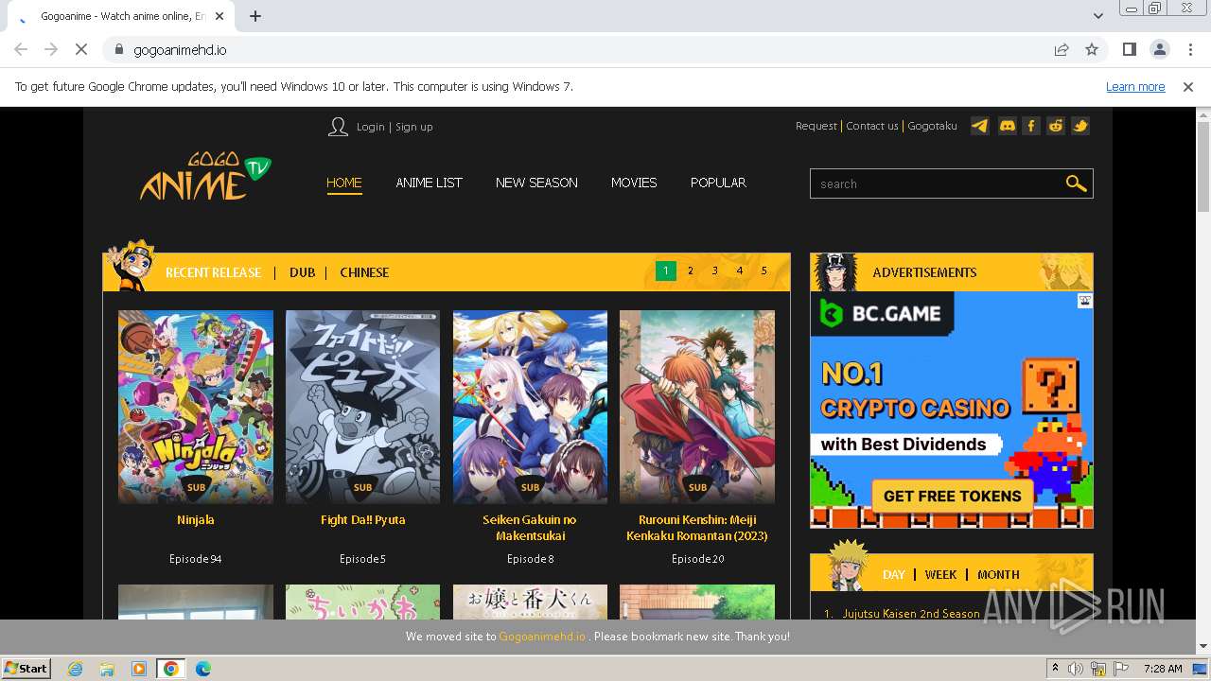Dismiss the Chrome update notification bar
Image resolution: width=1211 pixels, height=681 pixels.
click(1188, 86)
